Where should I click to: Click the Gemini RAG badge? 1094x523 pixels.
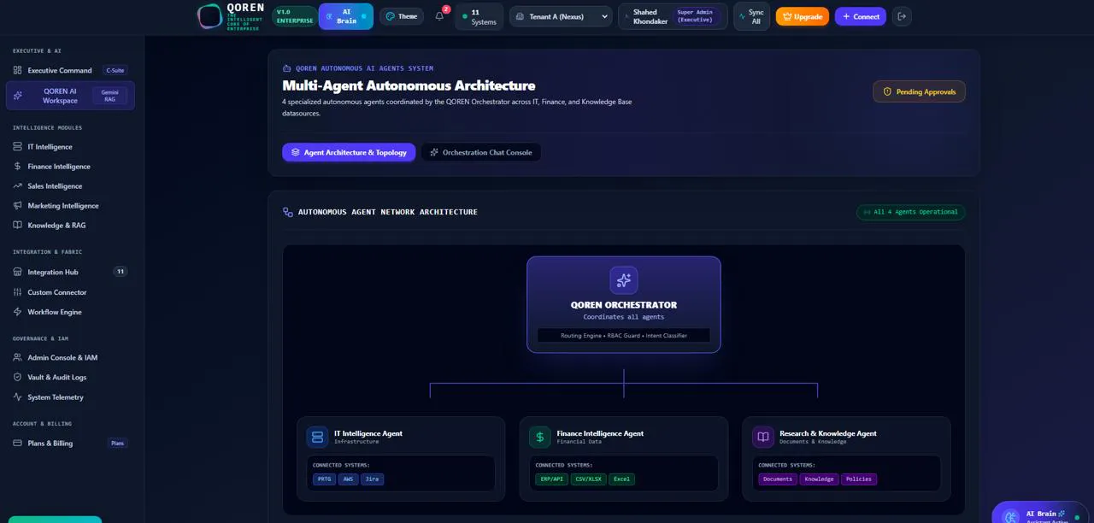pos(110,96)
